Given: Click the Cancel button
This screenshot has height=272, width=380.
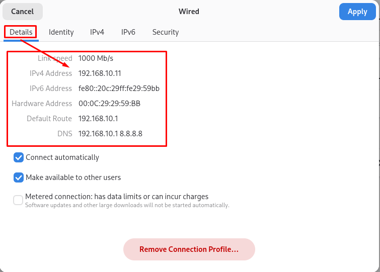Looking at the screenshot, I should [22, 12].
